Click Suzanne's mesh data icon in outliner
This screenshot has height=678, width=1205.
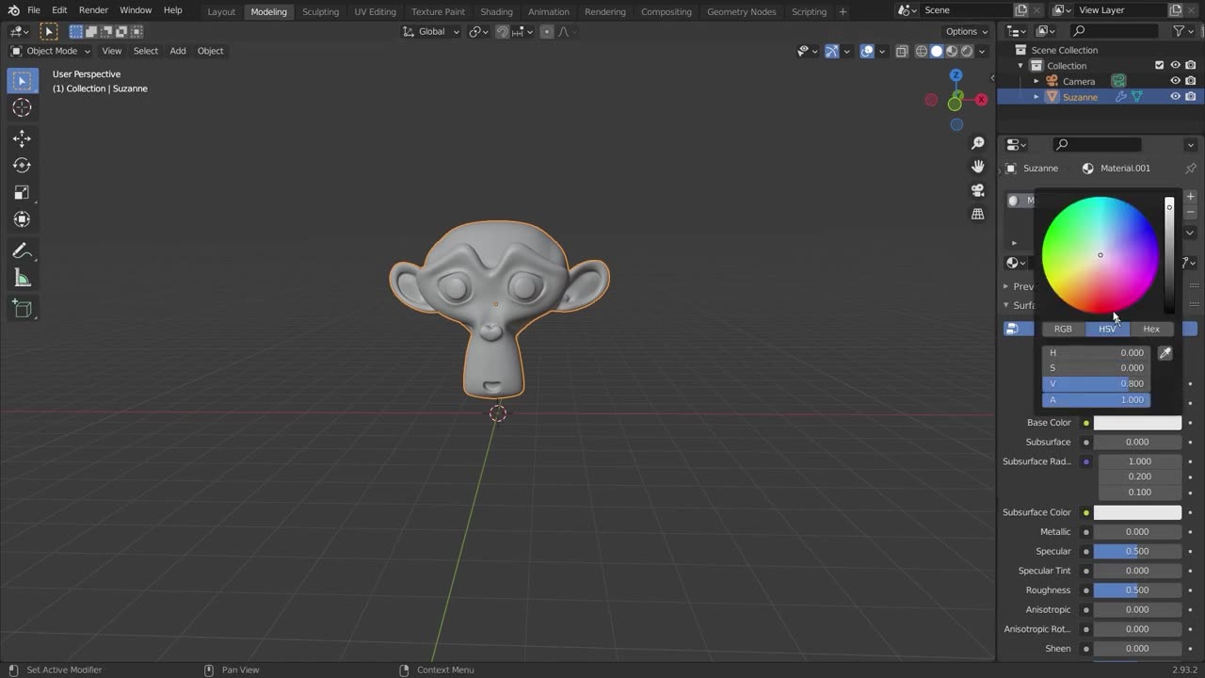coord(1136,97)
